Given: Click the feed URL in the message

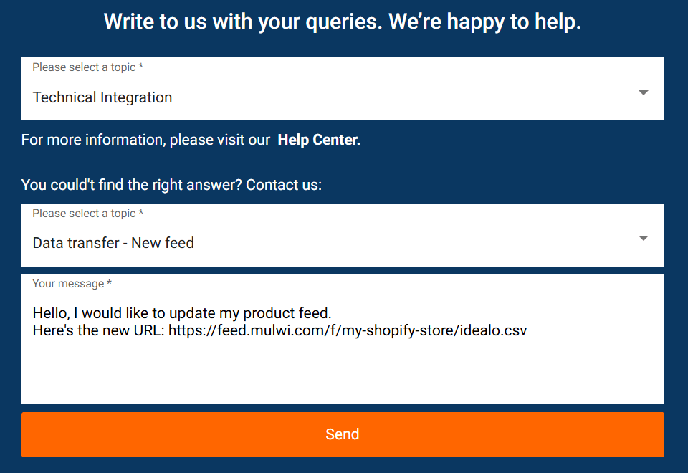Looking at the screenshot, I should pos(347,330).
